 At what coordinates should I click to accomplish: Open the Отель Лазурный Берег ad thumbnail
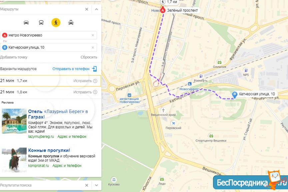click(14, 121)
